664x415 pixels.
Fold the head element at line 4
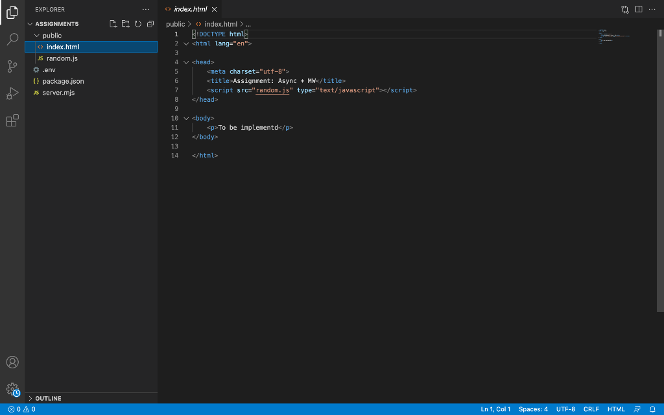click(186, 62)
